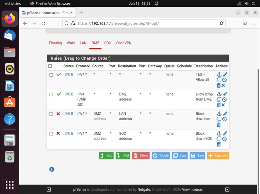This screenshot has height=194, width=260.
Task: Copy the Block dmz->lan rule
Action: 219,119
